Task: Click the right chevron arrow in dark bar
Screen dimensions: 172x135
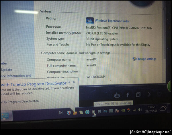Action: pos(149,94)
